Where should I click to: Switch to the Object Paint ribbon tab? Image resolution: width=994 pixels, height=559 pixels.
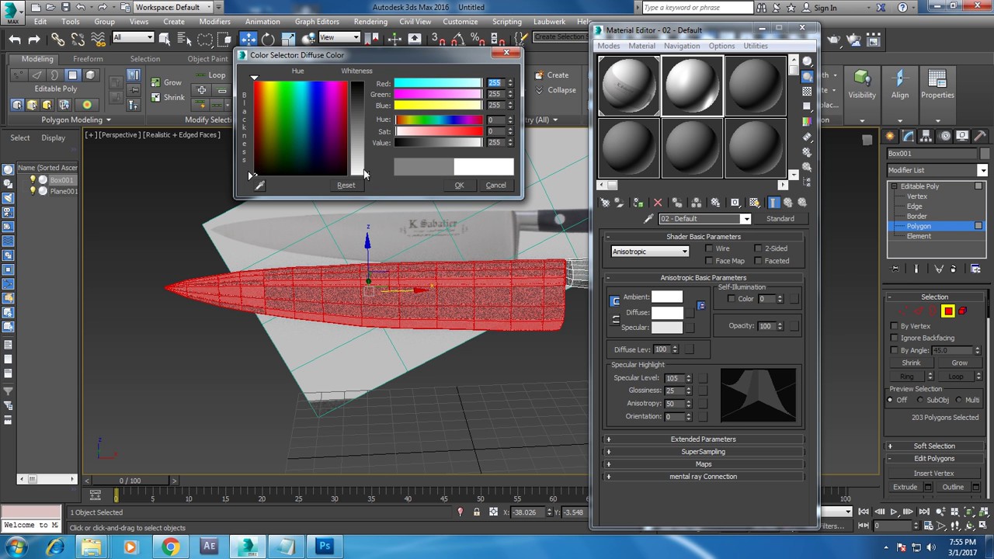(x=207, y=59)
